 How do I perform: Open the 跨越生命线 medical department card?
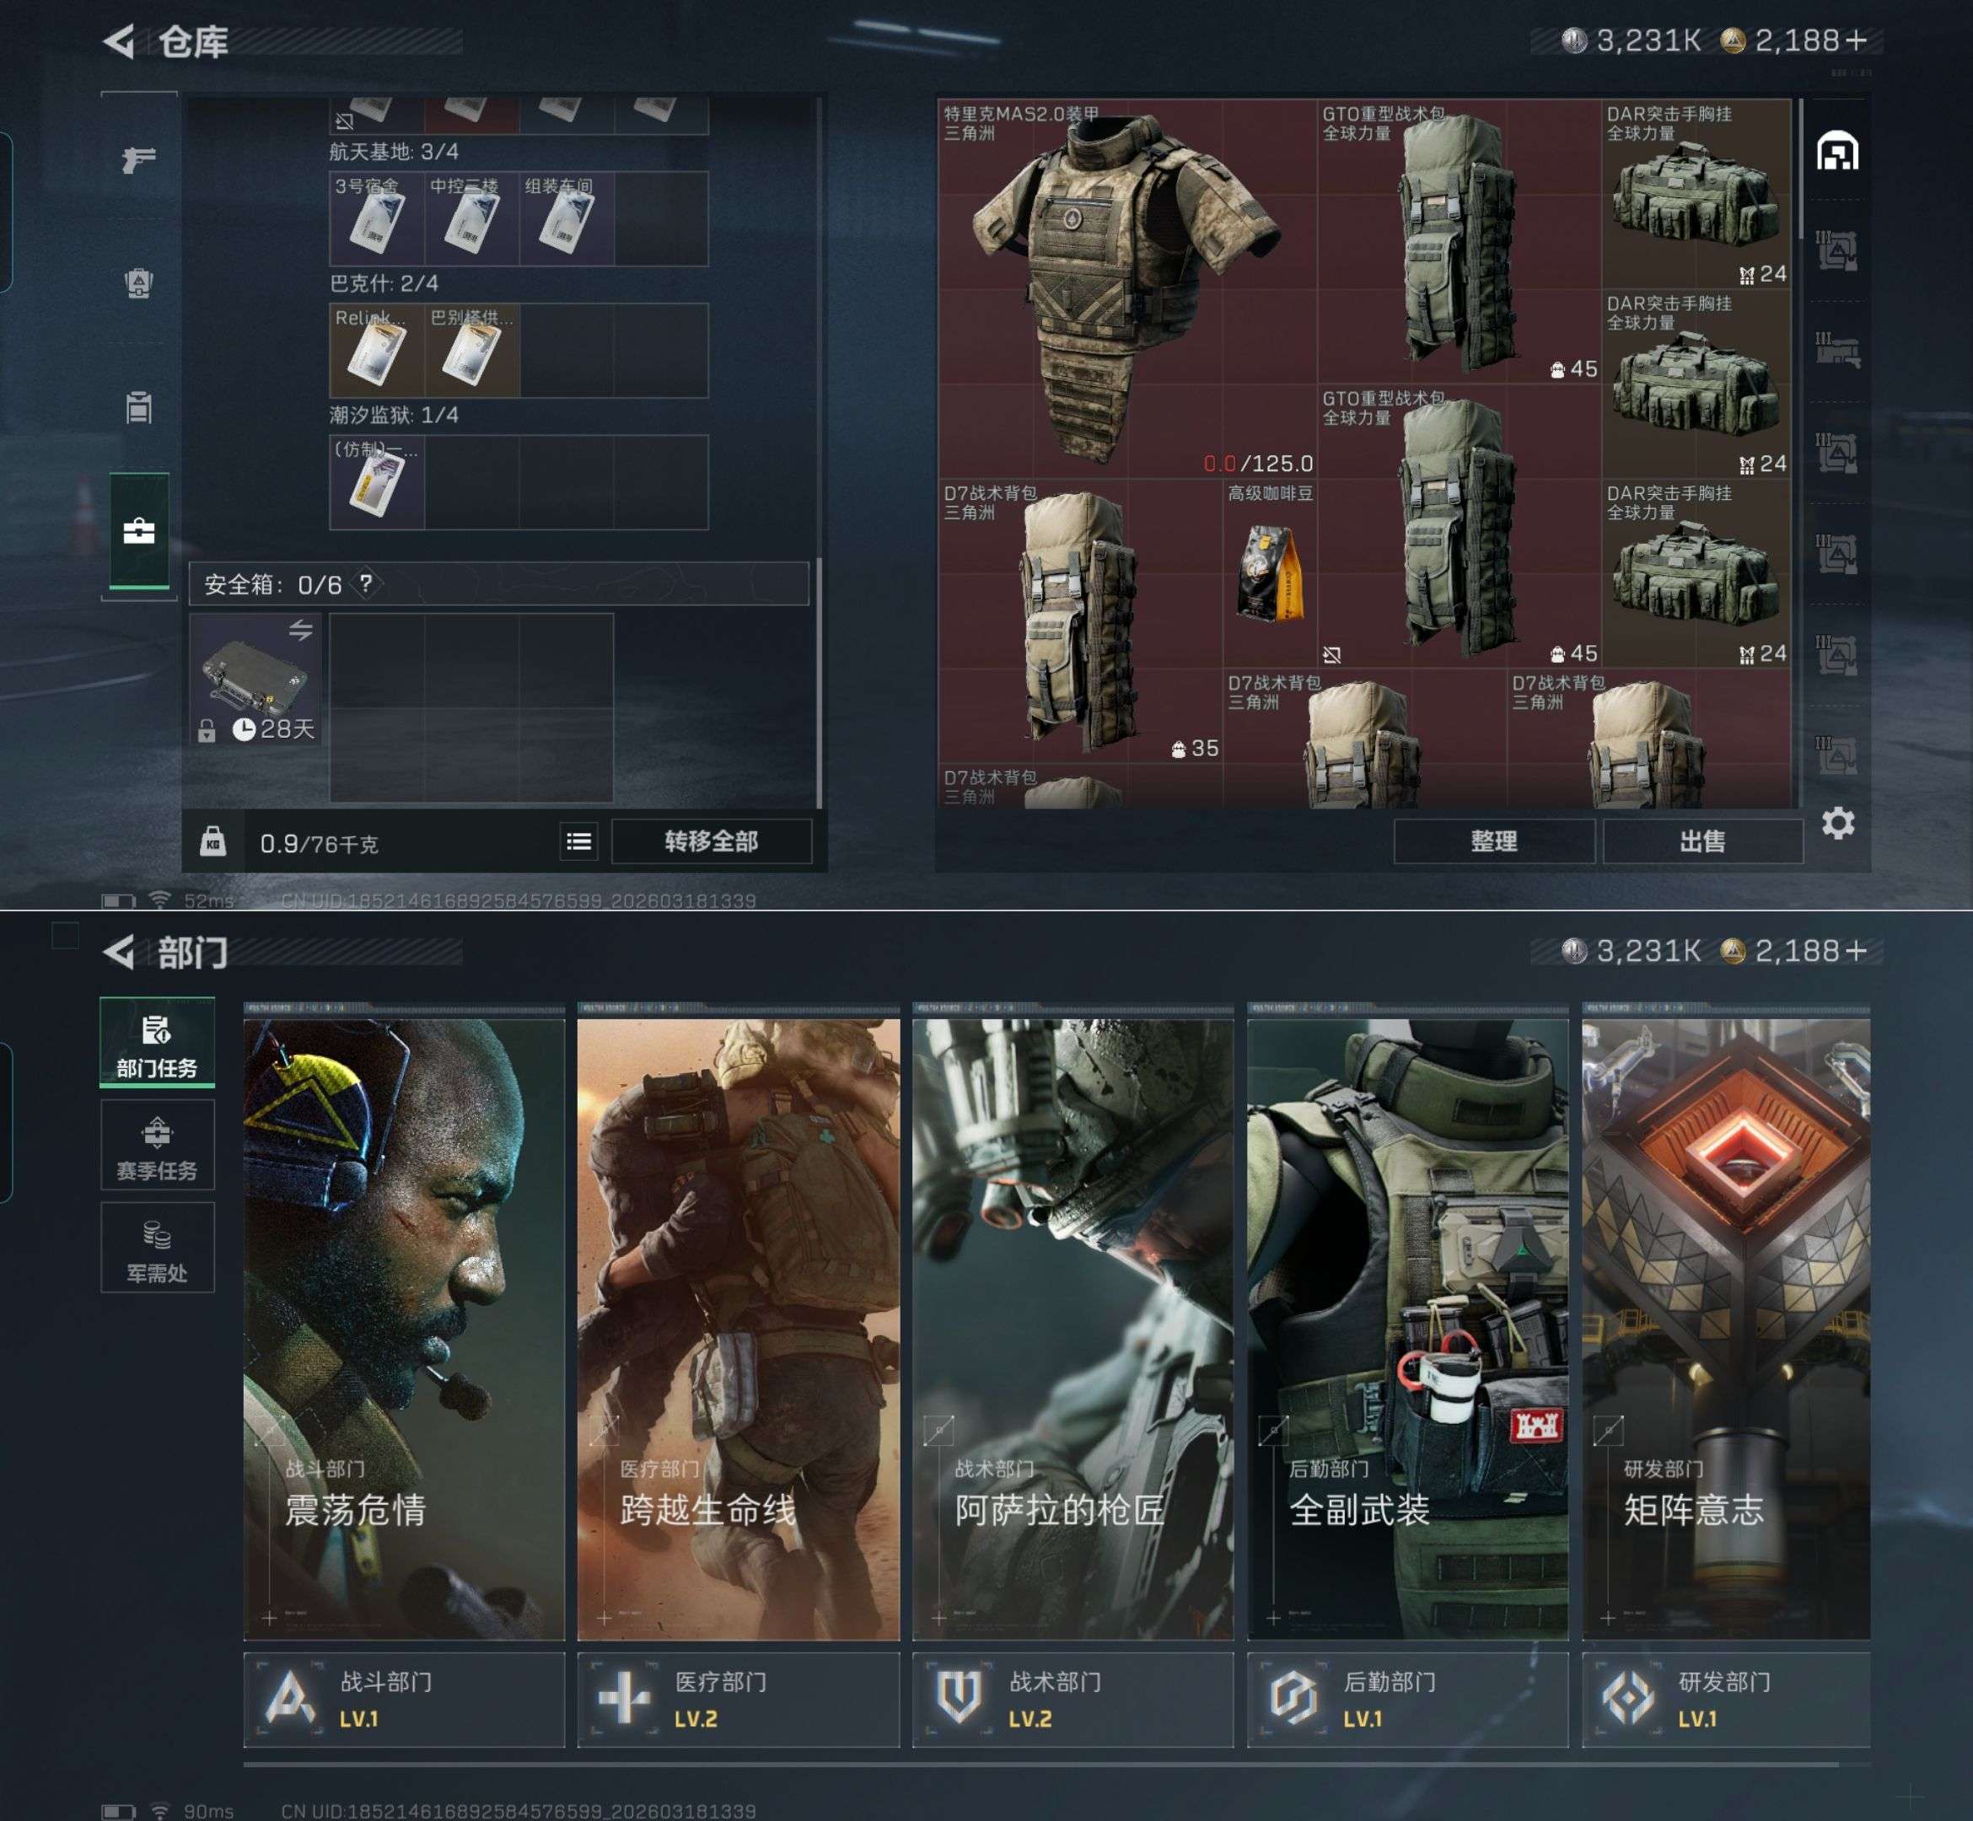pos(738,1329)
